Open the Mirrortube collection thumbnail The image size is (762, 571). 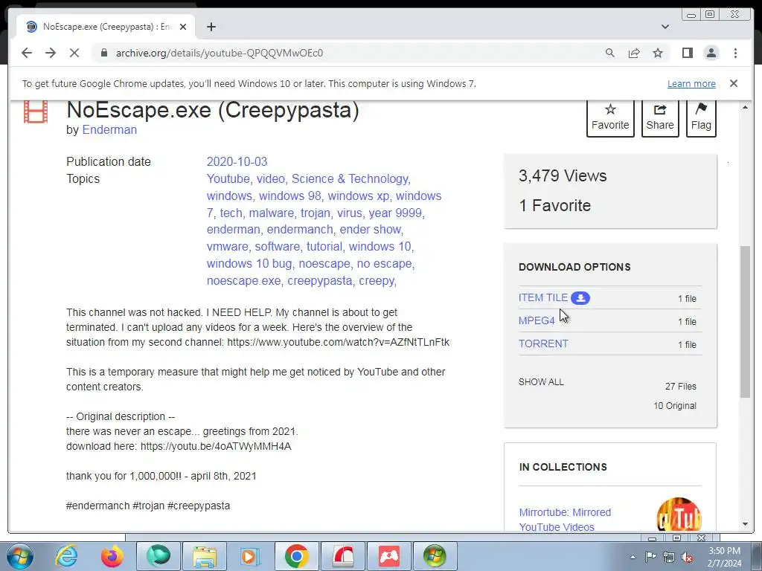coord(679,514)
